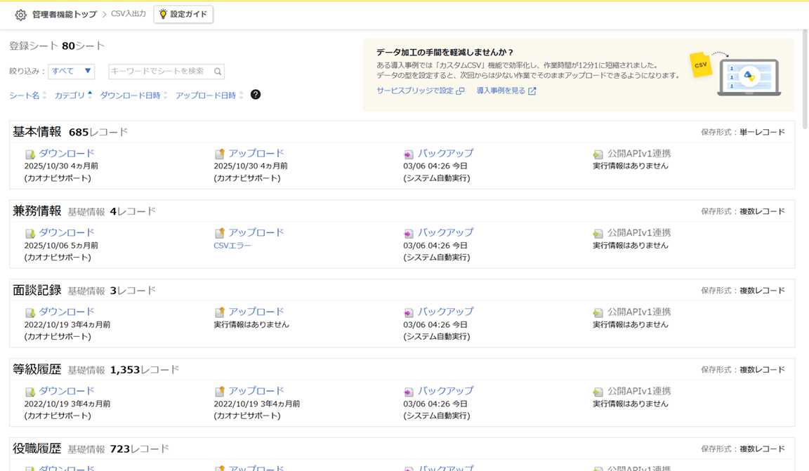Open the 絞り込み すべて dropdown
The width and height of the screenshot is (809, 471).
tap(71, 71)
